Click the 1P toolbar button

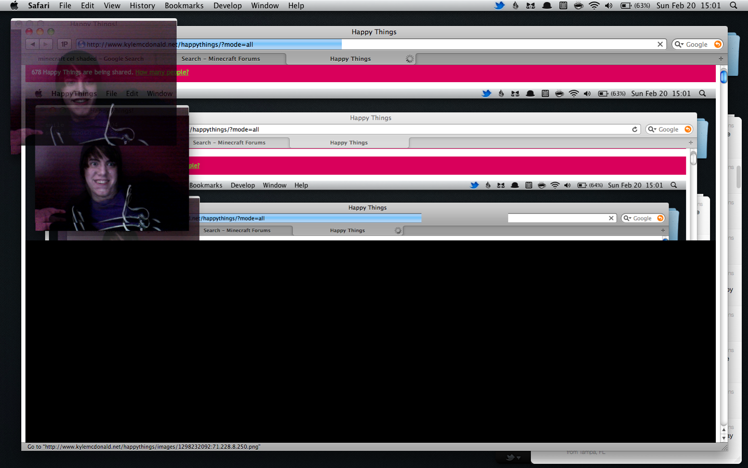tap(64, 44)
